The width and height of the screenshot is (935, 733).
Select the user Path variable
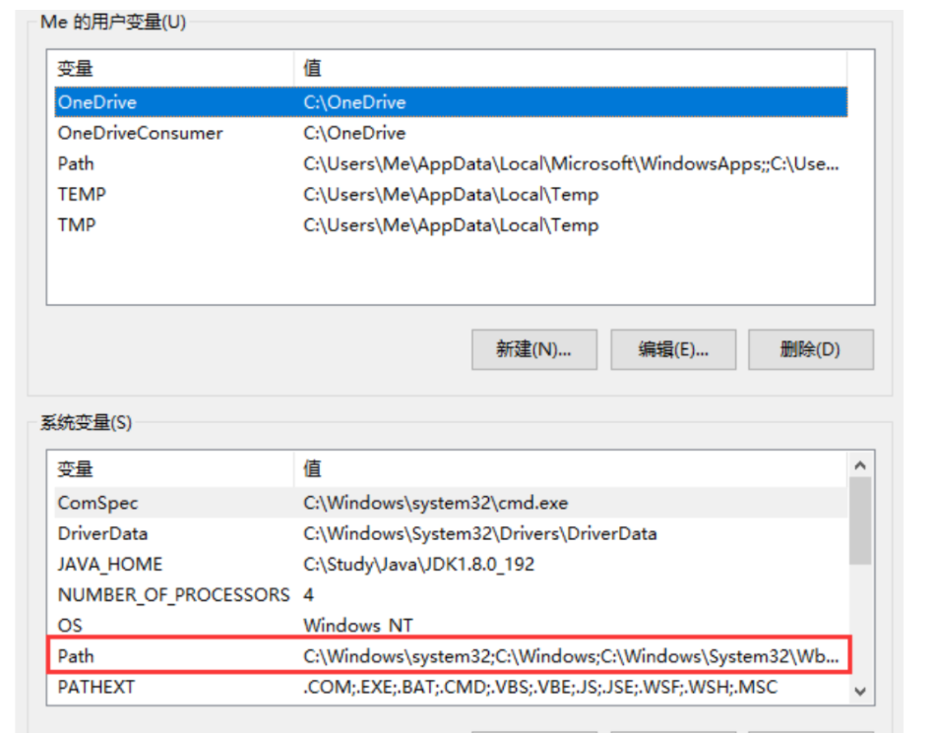coord(451,163)
